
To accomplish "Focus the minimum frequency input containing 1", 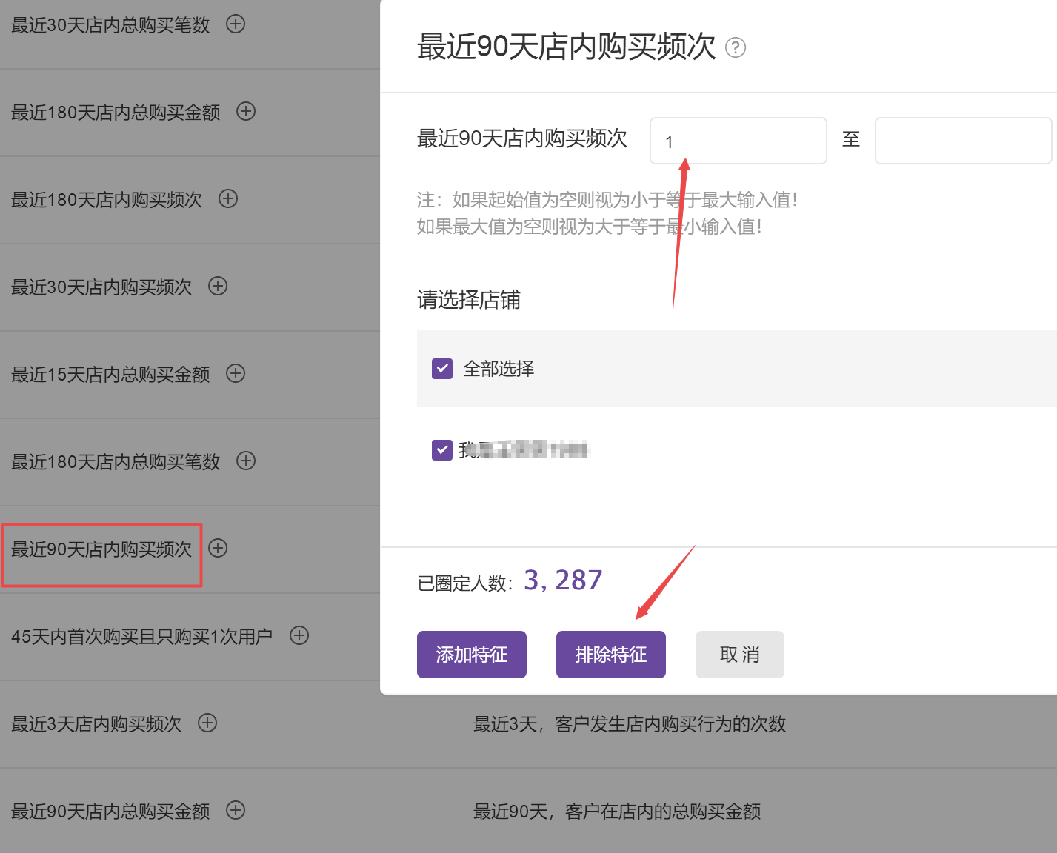I will pos(738,141).
